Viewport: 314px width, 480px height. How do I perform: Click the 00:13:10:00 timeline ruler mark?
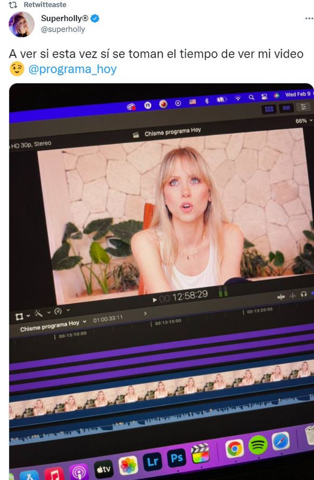click(72, 335)
